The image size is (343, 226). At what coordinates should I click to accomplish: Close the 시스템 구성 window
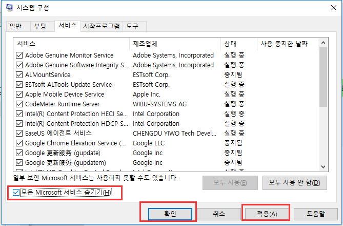[x=334, y=8]
